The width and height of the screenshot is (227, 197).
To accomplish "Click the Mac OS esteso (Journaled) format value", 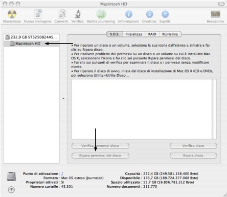I will (82, 178).
